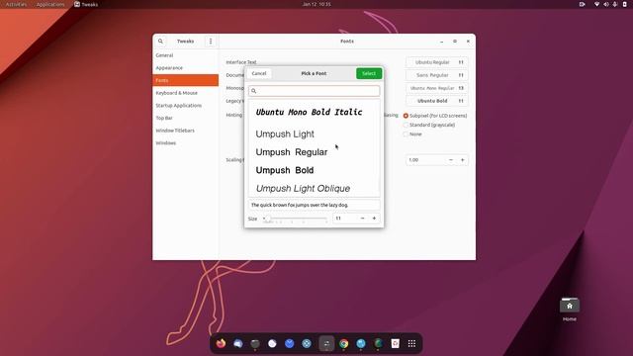Open the Appearance section
This screenshot has height=356, width=633.
pos(186,68)
